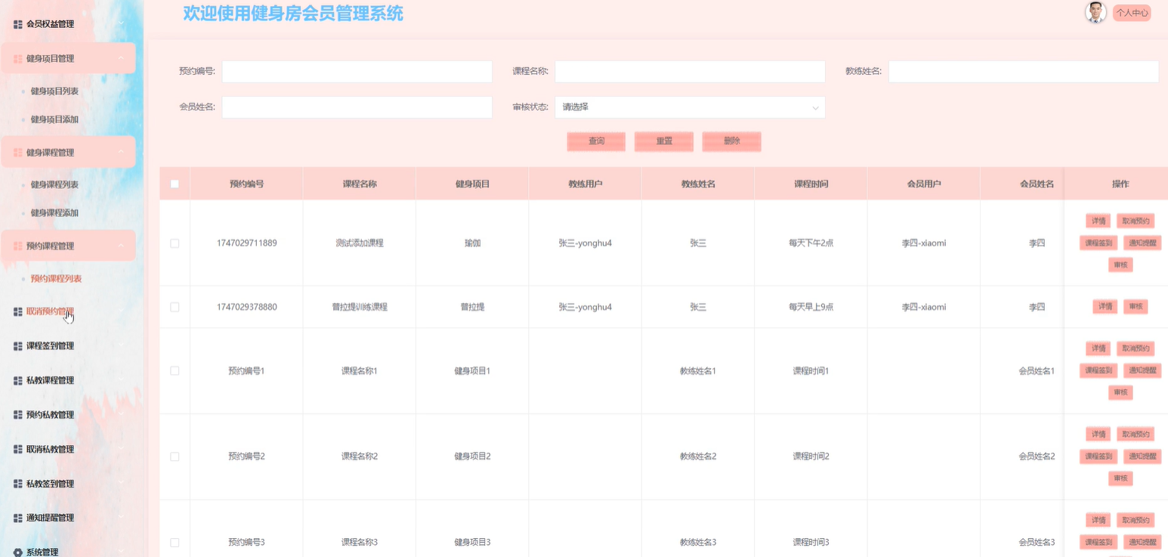The image size is (1168, 557).
Task: Click cell 测试添加课程
Action: pyautogui.click(x=360, y=243)
